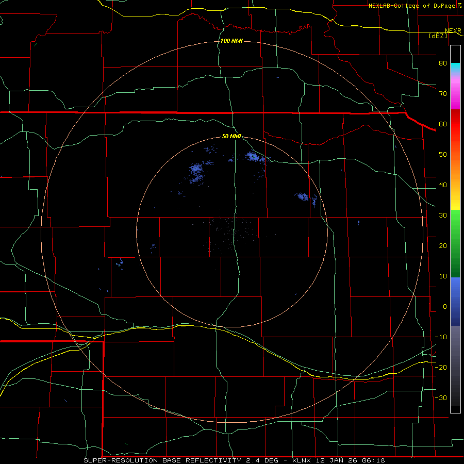Click the red segment of the color bar
464x464 pixels.
(455, 124)
